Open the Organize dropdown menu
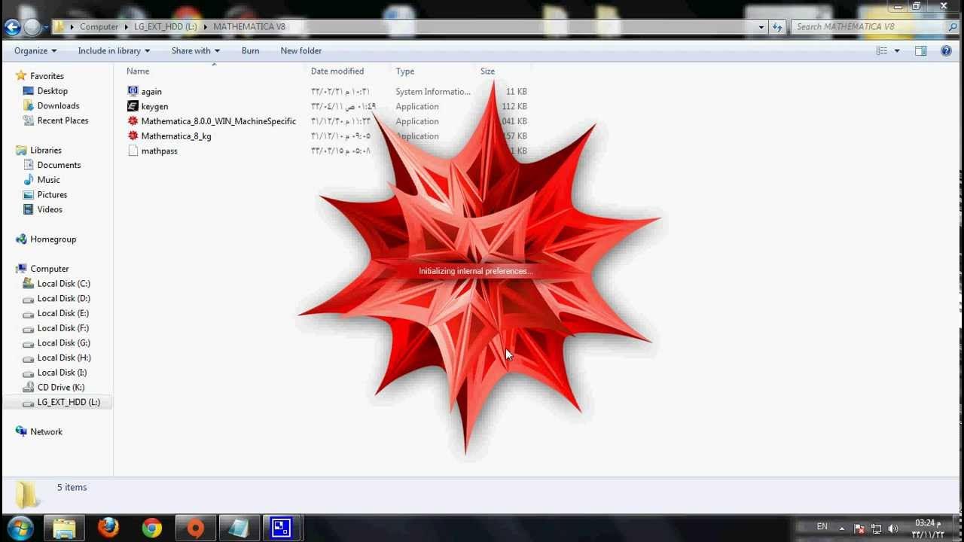The width and height of the screenshot is (964, 542). pos(35,51)
